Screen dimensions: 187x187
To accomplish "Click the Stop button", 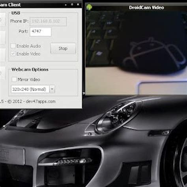I will (63, 49).
